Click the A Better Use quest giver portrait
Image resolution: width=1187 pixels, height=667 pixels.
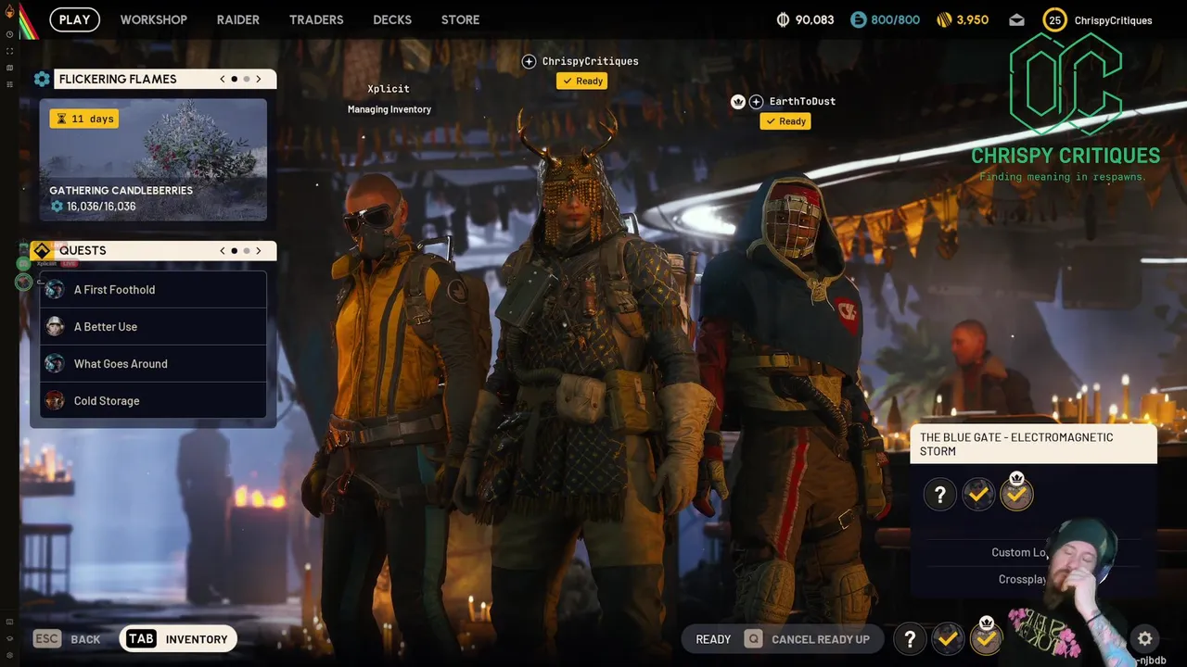pos(55,327)
